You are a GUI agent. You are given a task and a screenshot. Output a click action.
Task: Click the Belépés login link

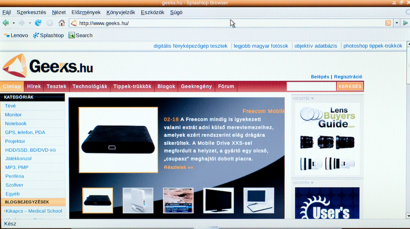coord(320,77)
